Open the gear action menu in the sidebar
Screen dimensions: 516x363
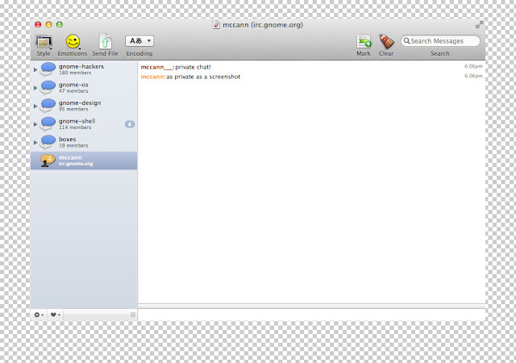[x=39, y=315]
